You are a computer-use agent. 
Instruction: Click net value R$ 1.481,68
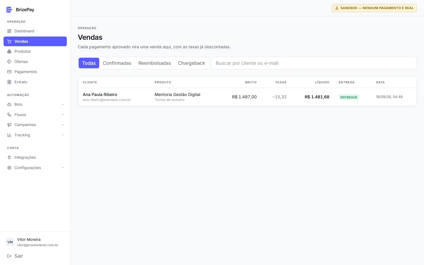[x=317, y=97]
